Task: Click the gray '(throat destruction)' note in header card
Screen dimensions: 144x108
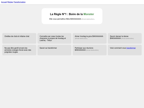Action: [x=88, y=19]
